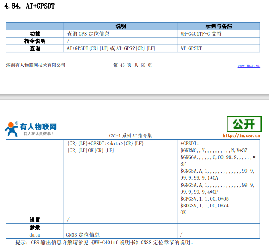This screenshot has height=246, width=269.
Task: Select the $GNRMC example line
Action: pos(214,150)
